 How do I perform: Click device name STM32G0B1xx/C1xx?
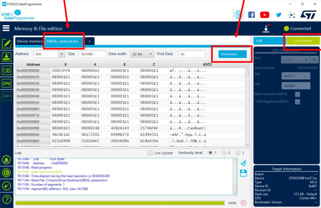[x=303, y=178]
